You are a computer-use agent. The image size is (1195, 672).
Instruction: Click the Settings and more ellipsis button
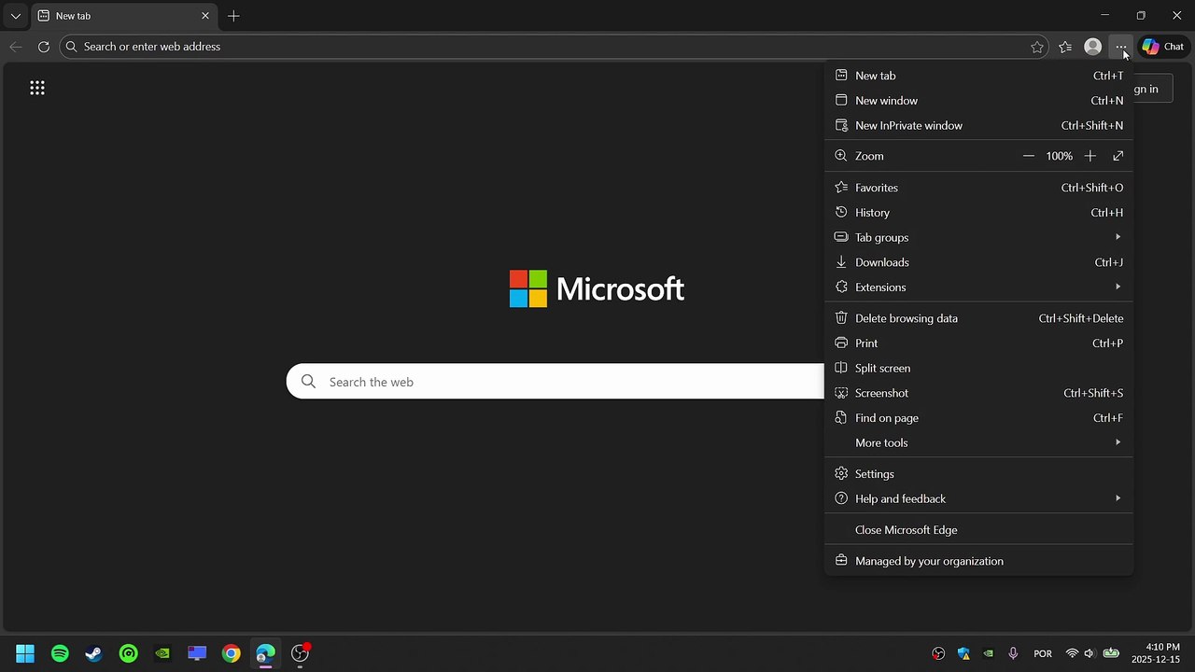(1121, 47)
